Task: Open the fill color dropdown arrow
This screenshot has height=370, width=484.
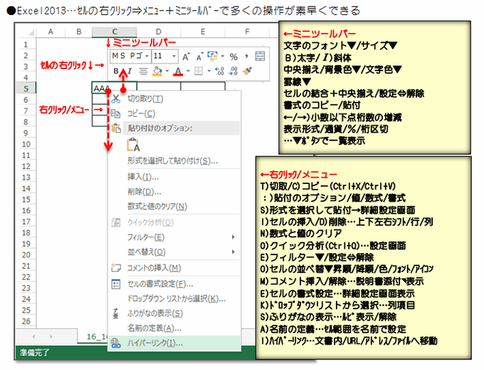Action: tap(167, 71)
